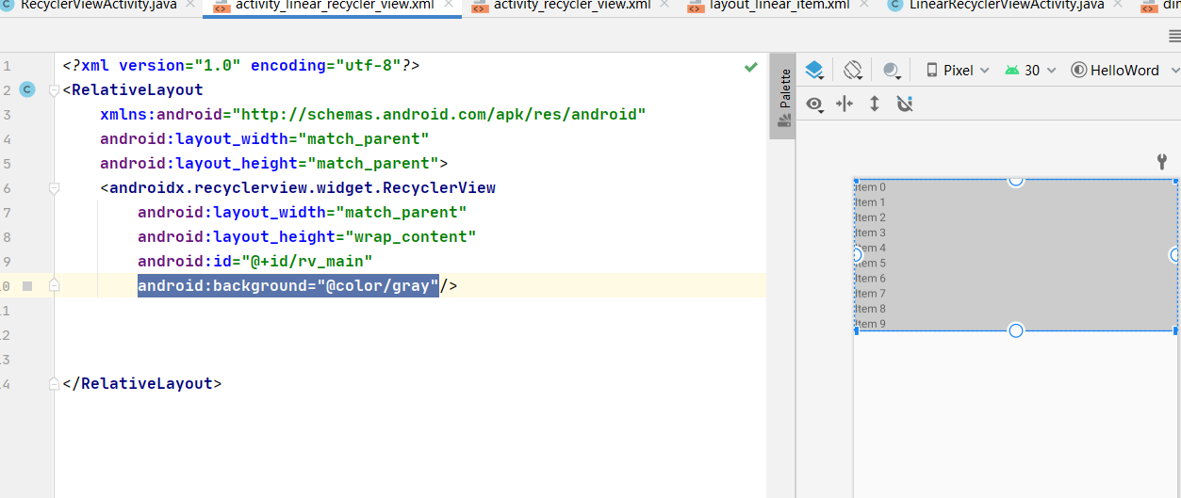Click Item 5 in the preview
This screenshot has height=498, width=1181.
[x=871, y=264]
